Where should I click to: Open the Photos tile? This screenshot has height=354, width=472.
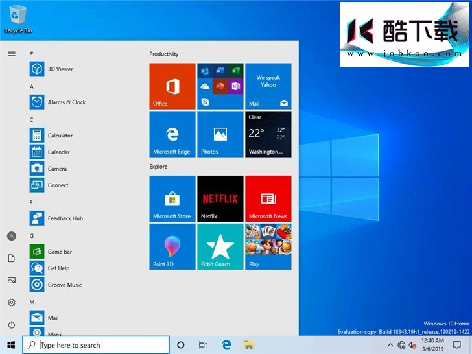pyautogui.click(x=220, y=134)
